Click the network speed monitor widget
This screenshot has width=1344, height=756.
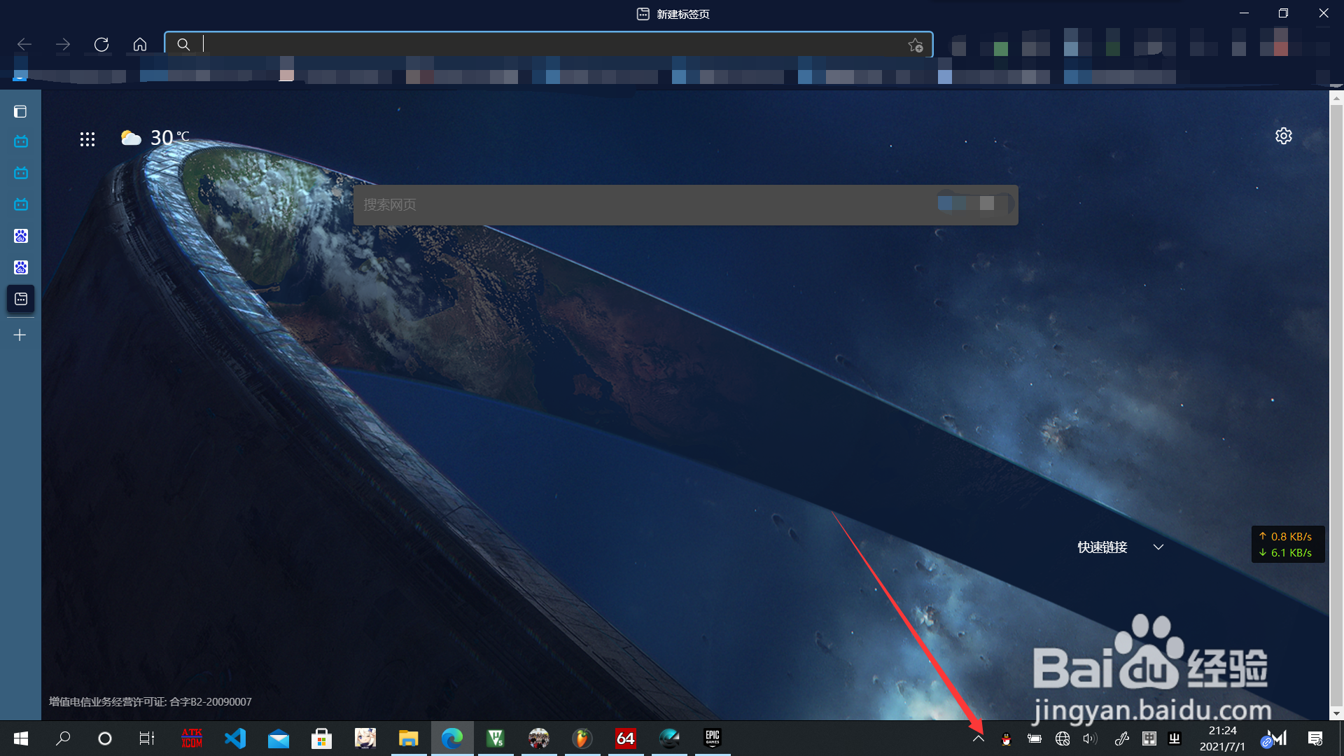pos(1287,545)
